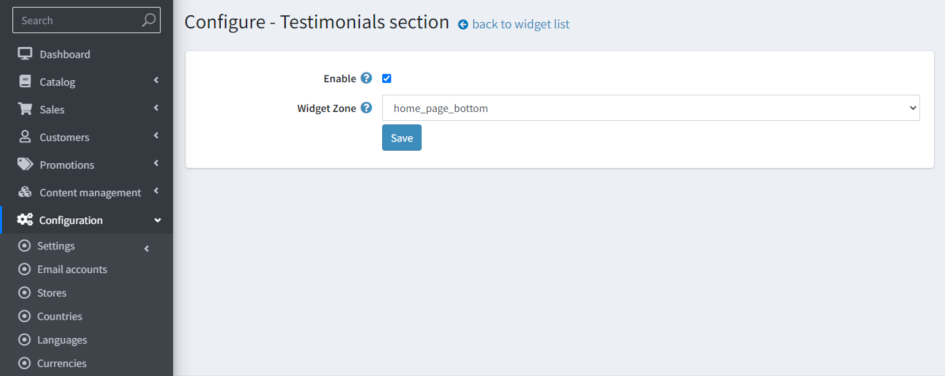Click the Sales shopping cart icon
Viewport: 945px width, 376px height.
25,109
